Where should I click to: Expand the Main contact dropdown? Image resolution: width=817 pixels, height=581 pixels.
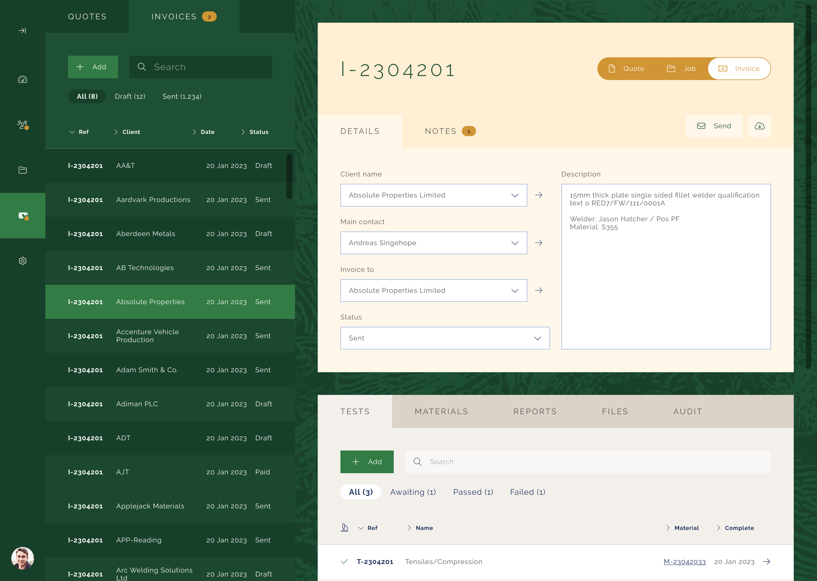click(x=433, y=243)
